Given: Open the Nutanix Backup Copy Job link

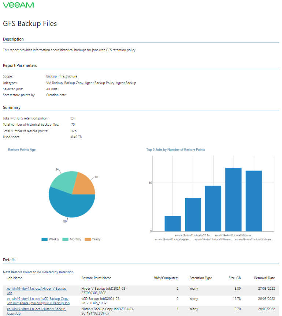Looking at the screenshot, I should [36, 311].
